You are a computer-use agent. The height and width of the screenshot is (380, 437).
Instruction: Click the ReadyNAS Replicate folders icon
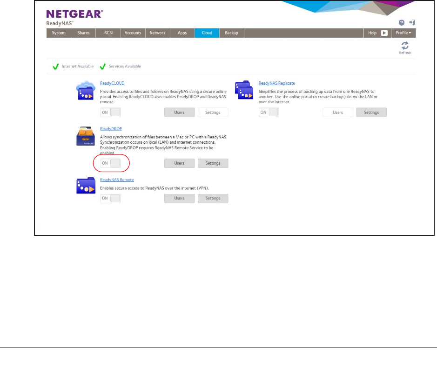click(x=244, y=90)
